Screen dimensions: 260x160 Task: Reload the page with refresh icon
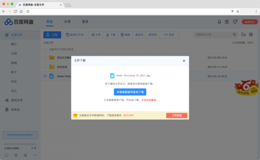point(15,11)
